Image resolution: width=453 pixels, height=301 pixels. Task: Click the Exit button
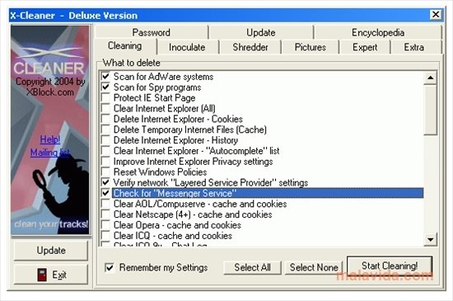tap(51, 275)
